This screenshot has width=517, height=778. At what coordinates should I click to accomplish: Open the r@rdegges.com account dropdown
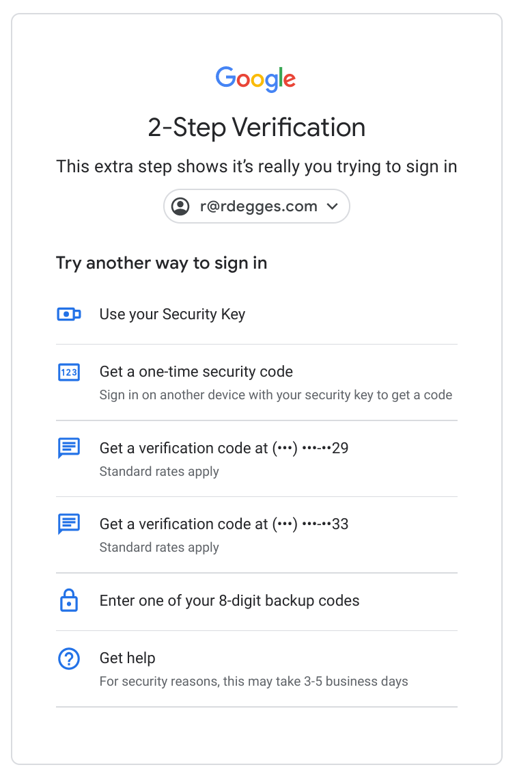[258, 206]
